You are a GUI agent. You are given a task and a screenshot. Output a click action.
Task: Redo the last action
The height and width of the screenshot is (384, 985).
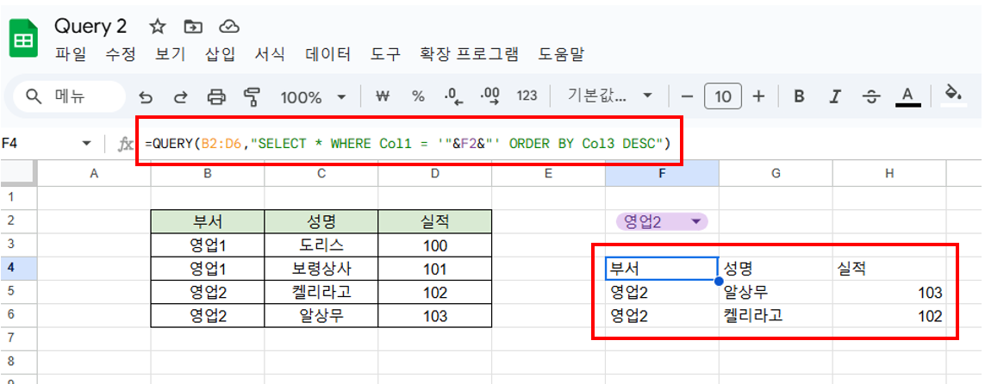coord(181,96)
